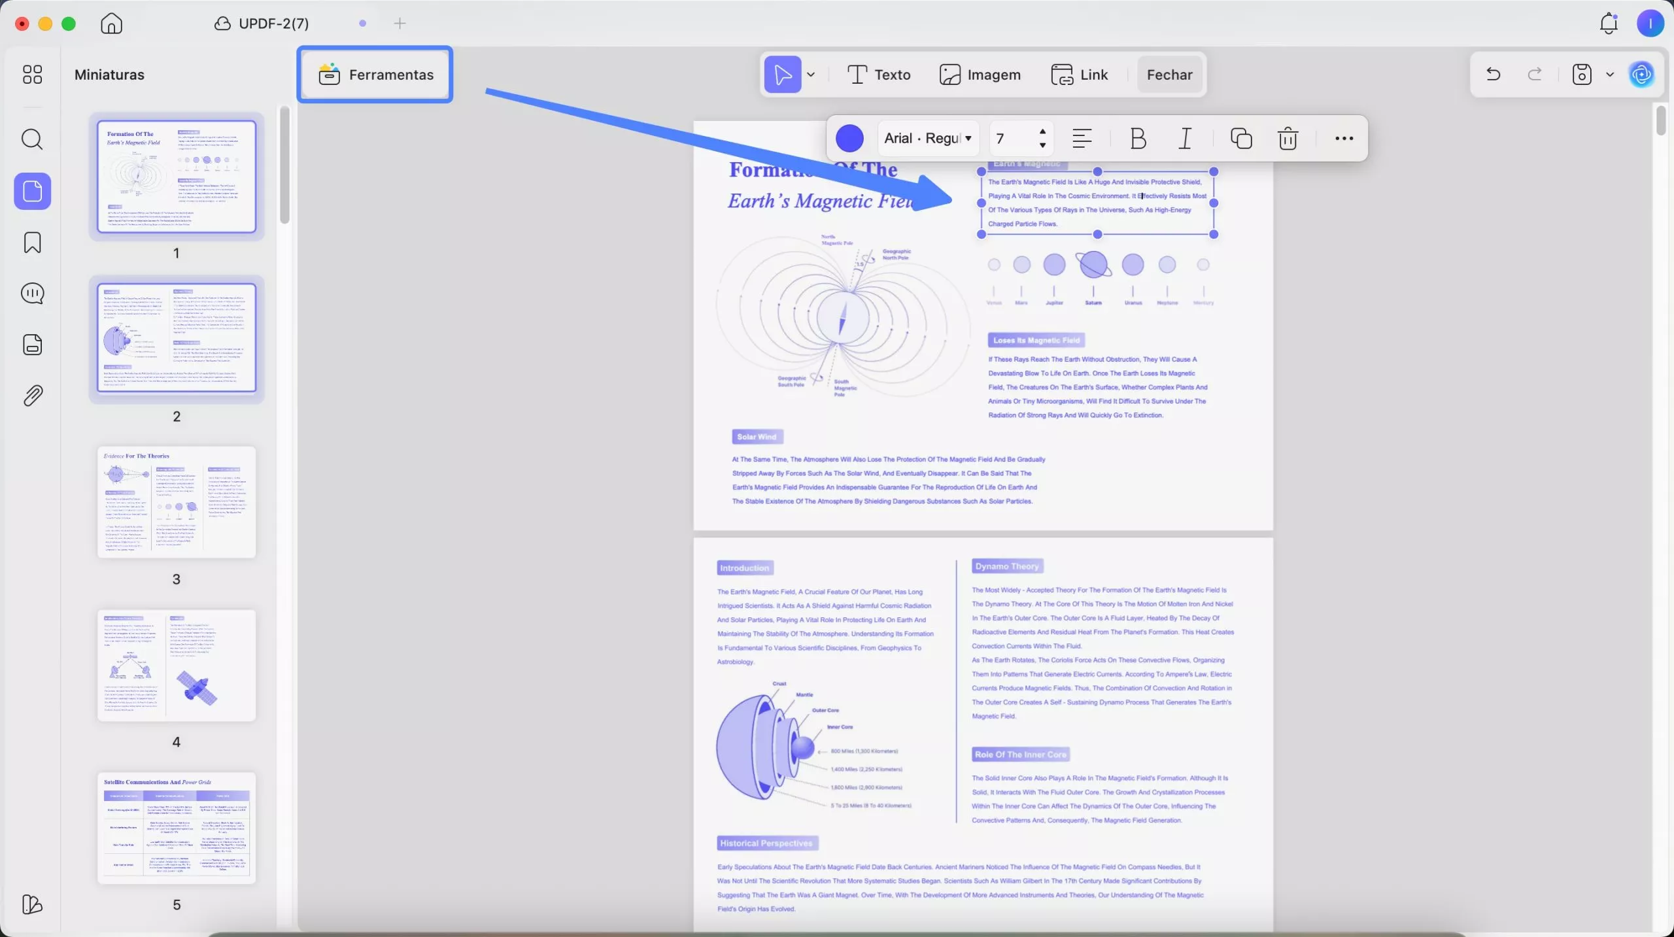Select page 1 thumbnail
1674x937 pixels.
(x=177, y=177)
